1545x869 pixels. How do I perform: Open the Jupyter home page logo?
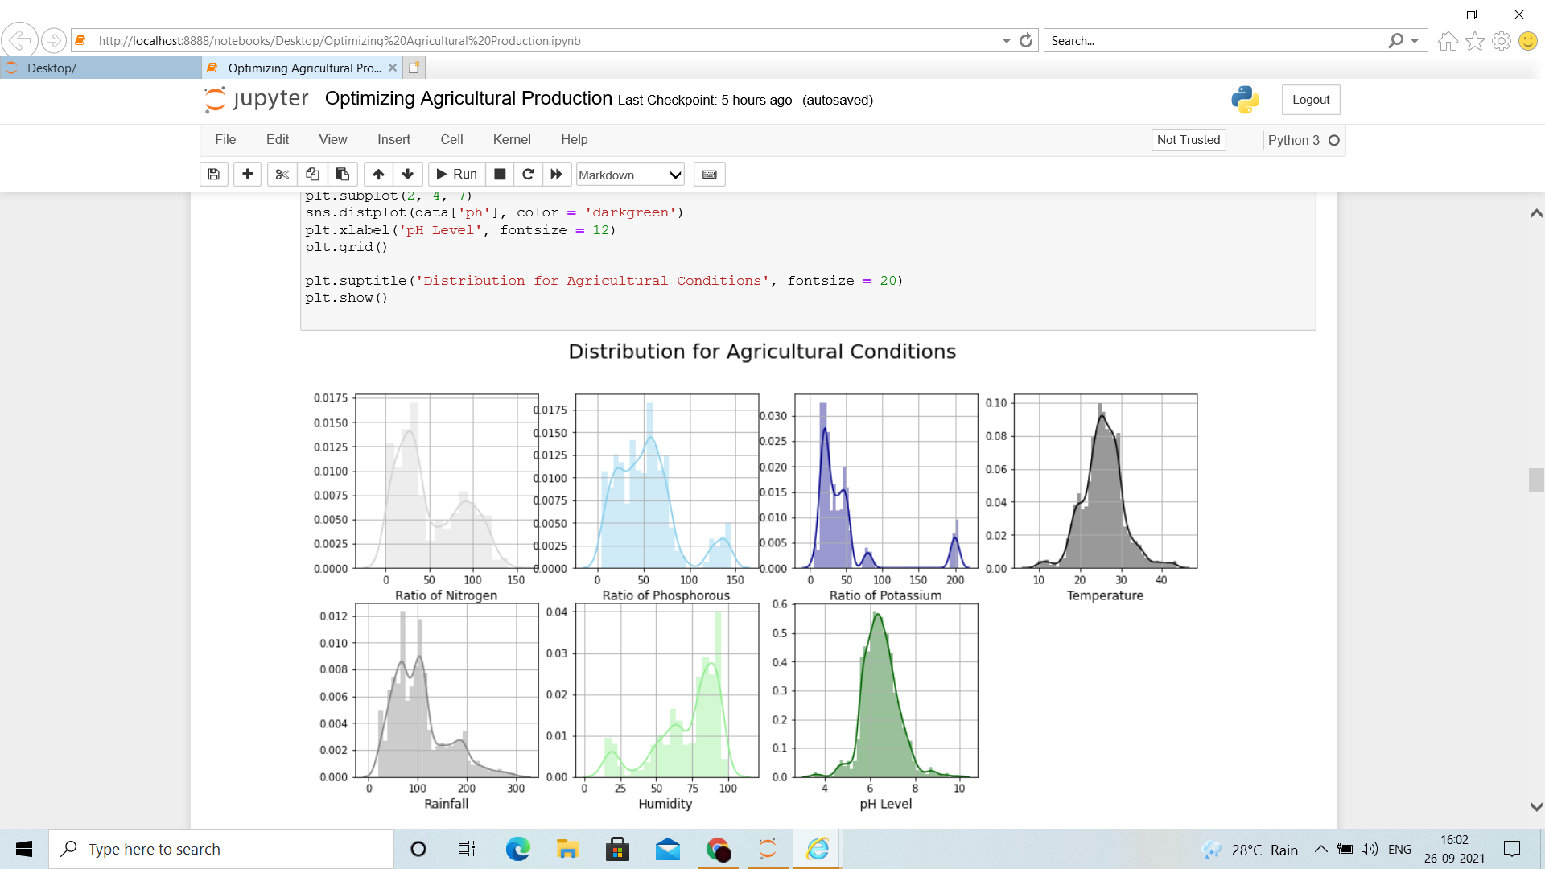(x=255, y=99)
